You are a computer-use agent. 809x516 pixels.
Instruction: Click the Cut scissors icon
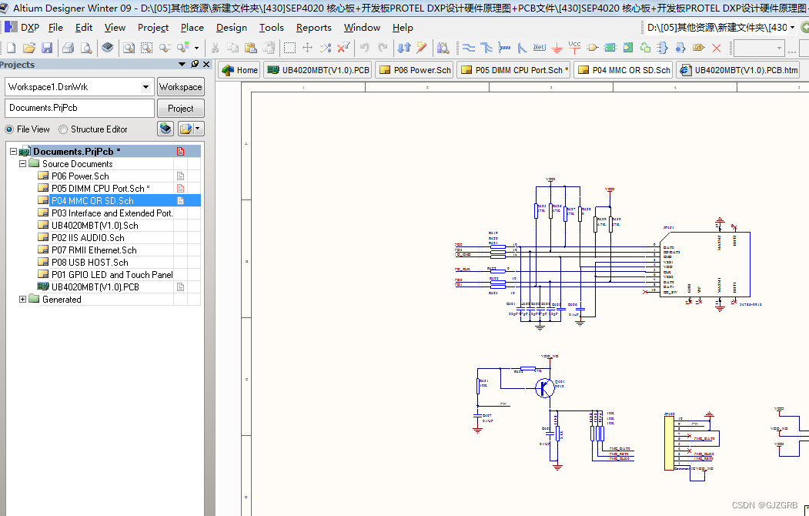tap(216, 48)
